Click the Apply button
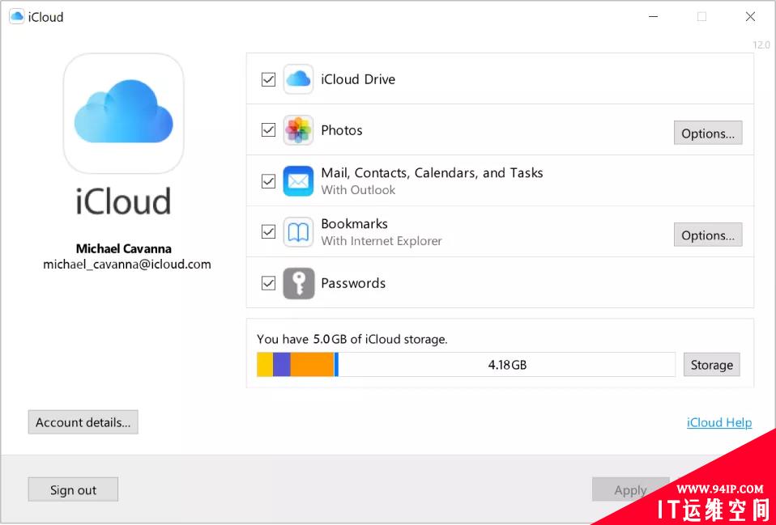This screenshot has height=525, width=776. pos(630,489)
